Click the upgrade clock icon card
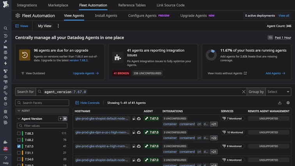295x166 pixels. (x=25, y=55)
